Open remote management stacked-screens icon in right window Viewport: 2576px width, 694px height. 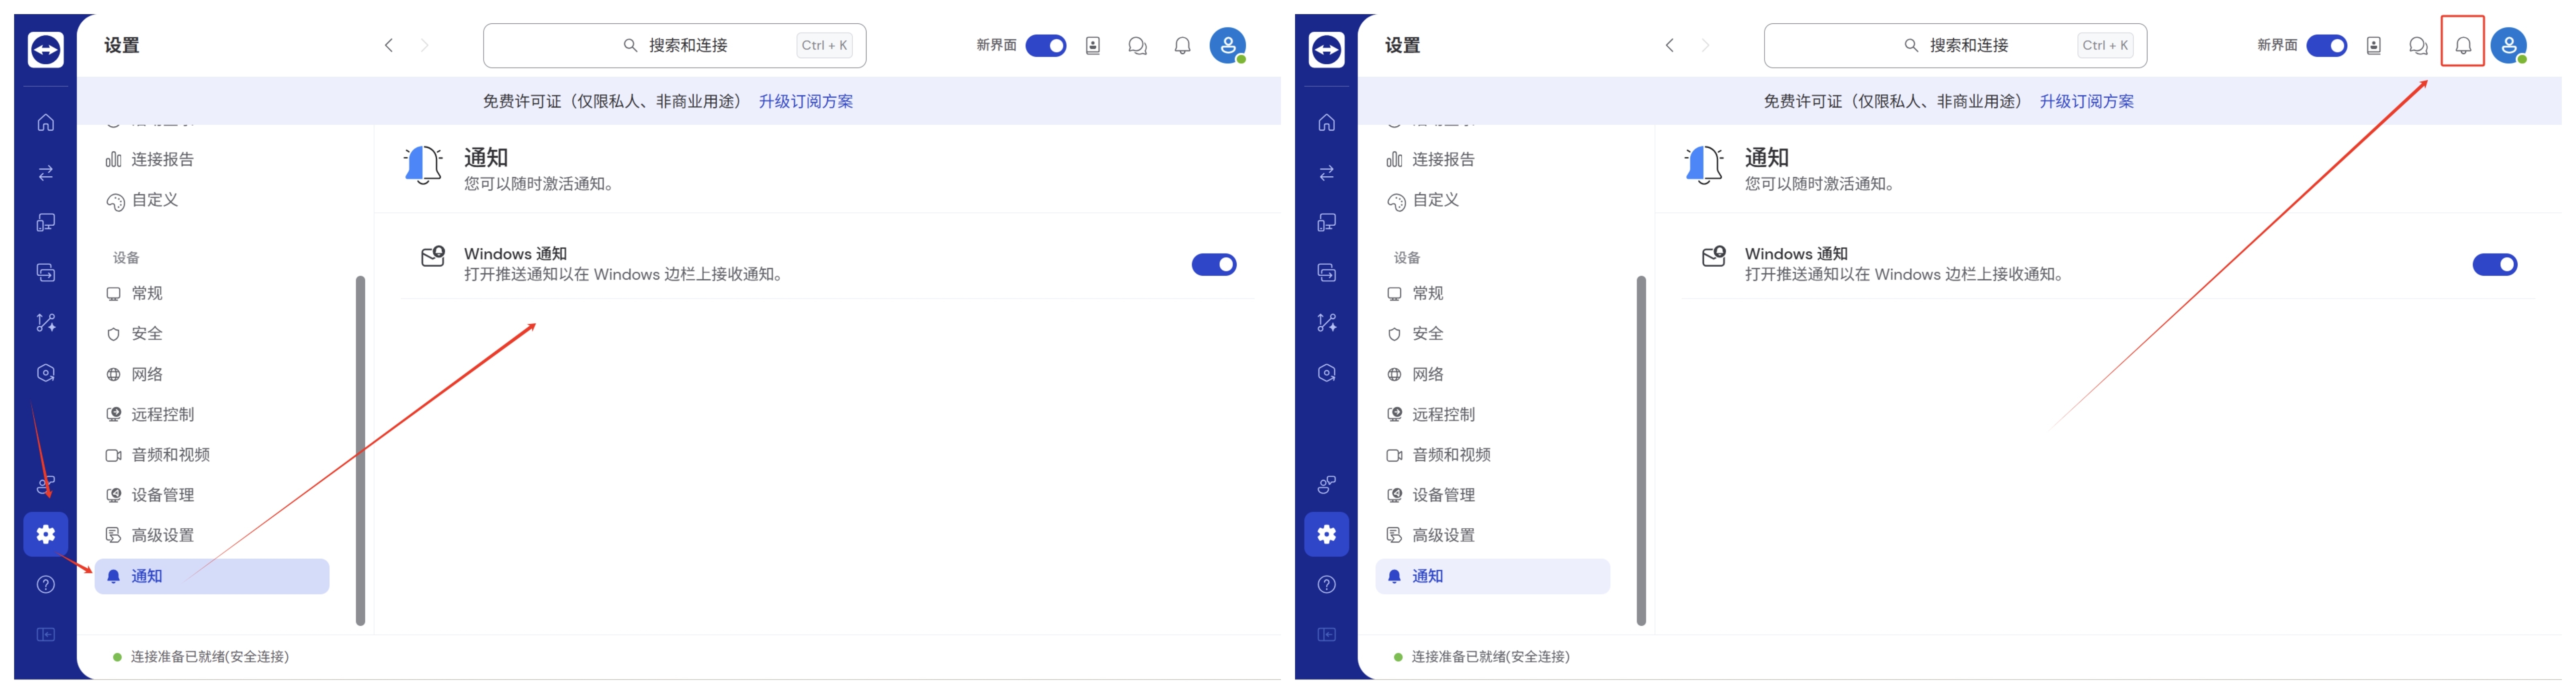click(1327, 273)
